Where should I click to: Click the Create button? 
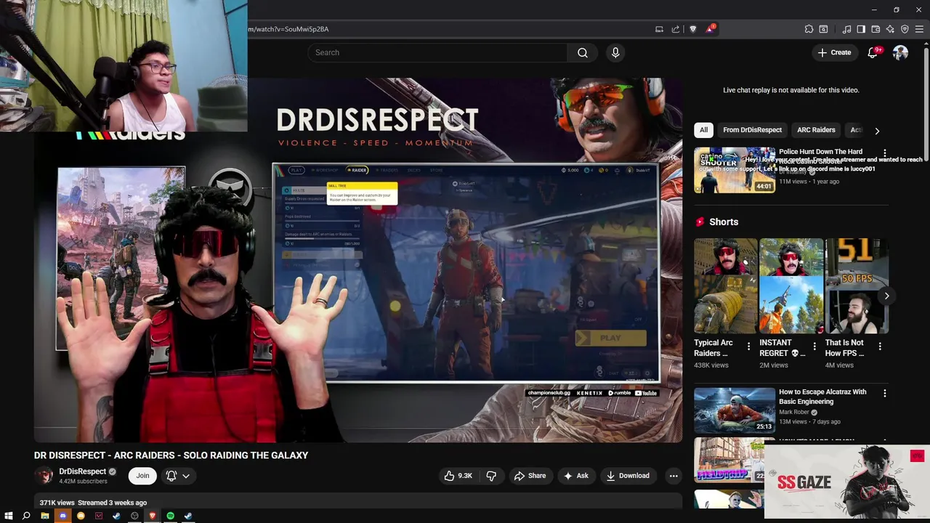coord(834,52)
